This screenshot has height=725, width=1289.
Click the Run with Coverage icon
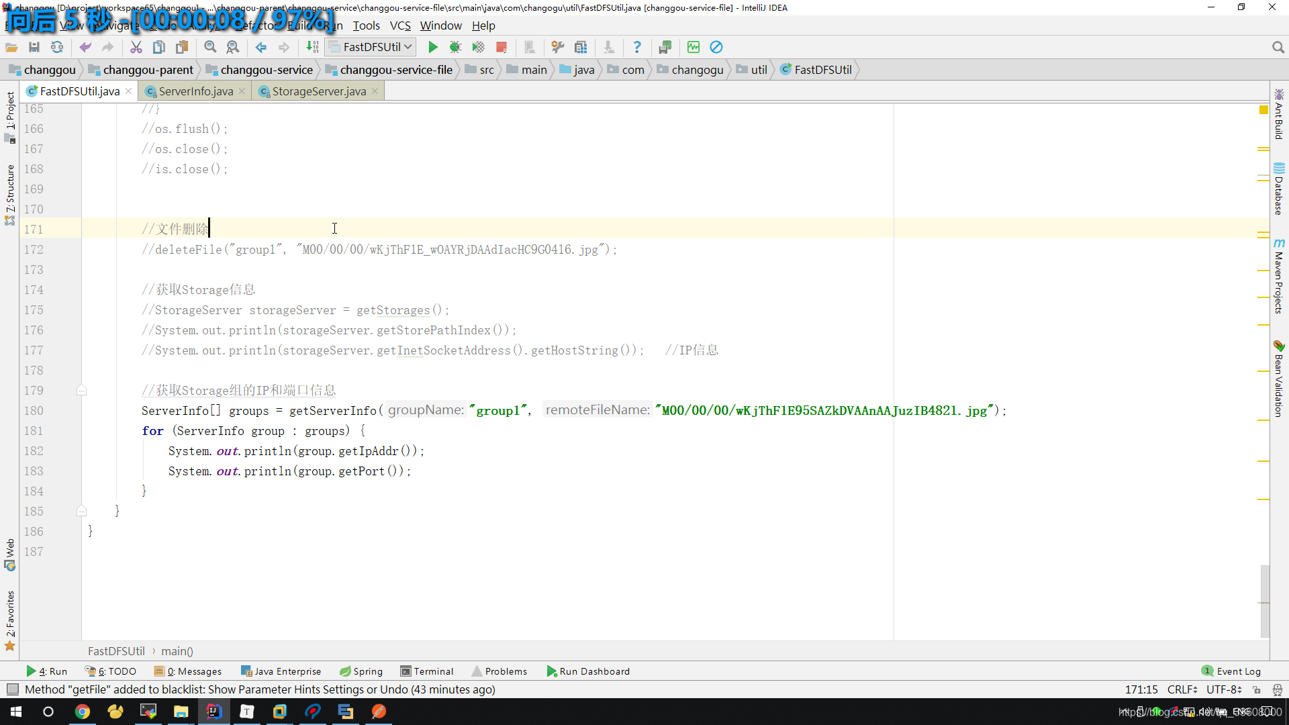click(x=478, y=47)
